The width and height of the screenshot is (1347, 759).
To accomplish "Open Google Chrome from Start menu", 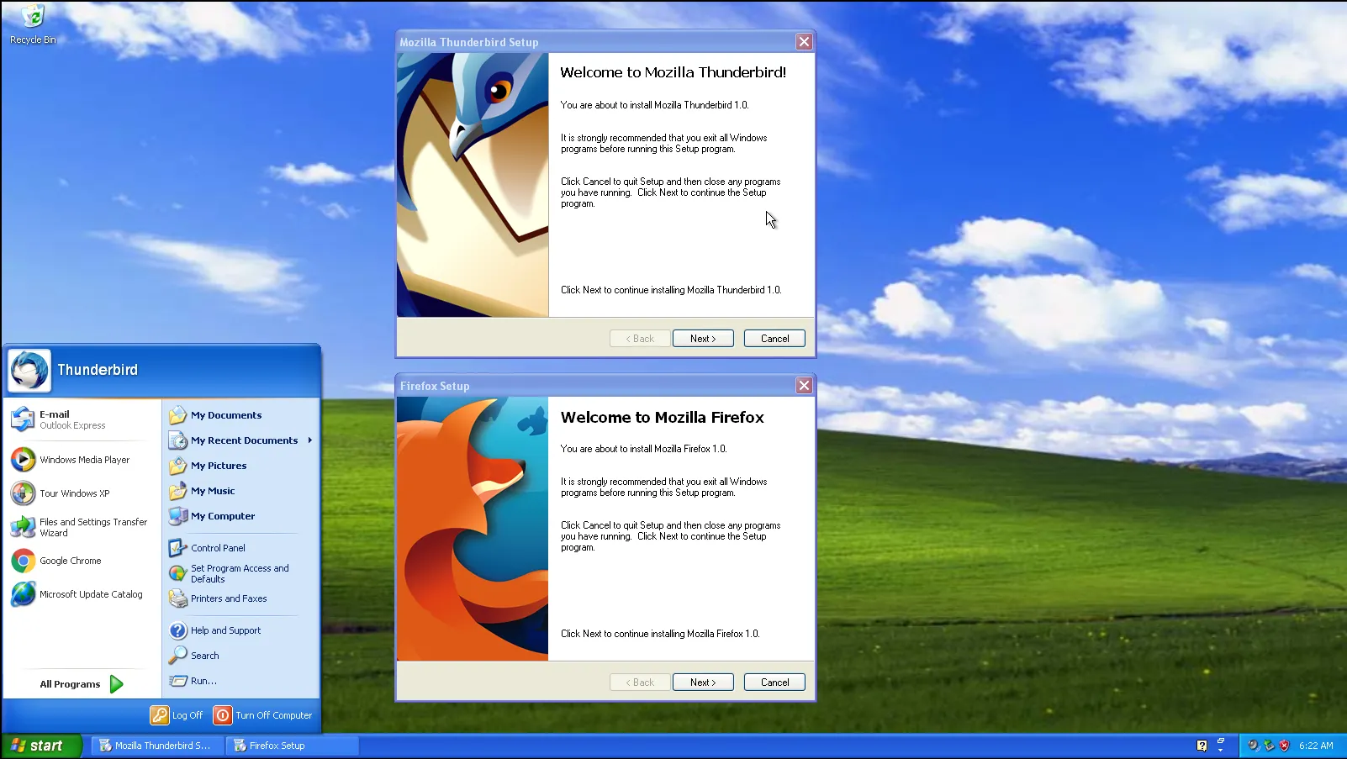I will (70, 560).
